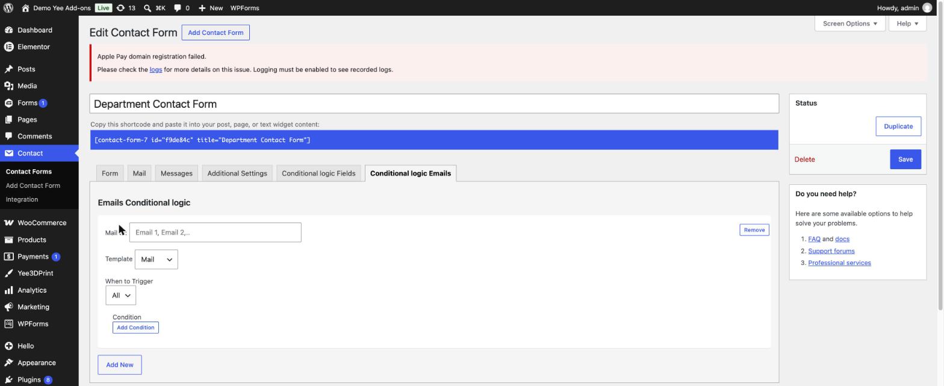The image size is (944, 386).
Task: Click the Yee3DPrint brush icon
Action: click(x=8, y=273)
